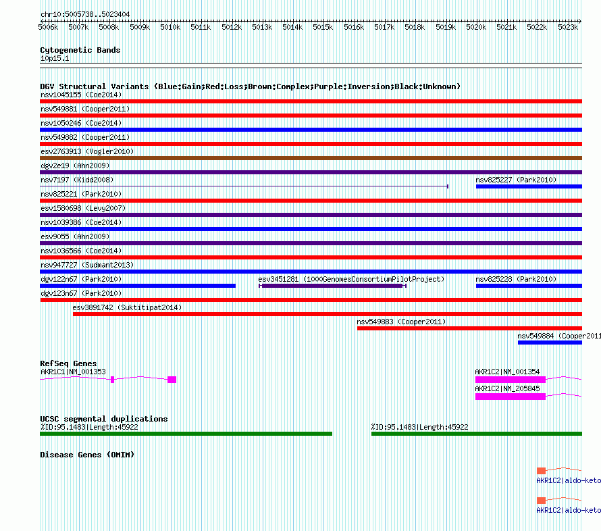Open nsv1039386 (Coe2014) variant label
The width and height of the screenshot is (601, 531).
point(81,222)
